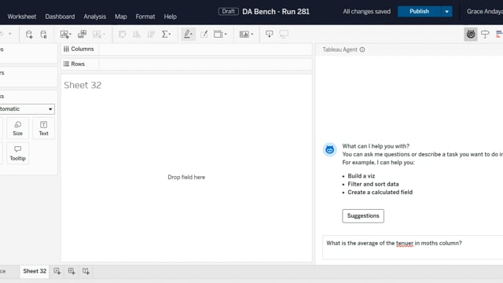
Task: Click the Sort Ascending toolbar icon
Action: tap(137, 34)
